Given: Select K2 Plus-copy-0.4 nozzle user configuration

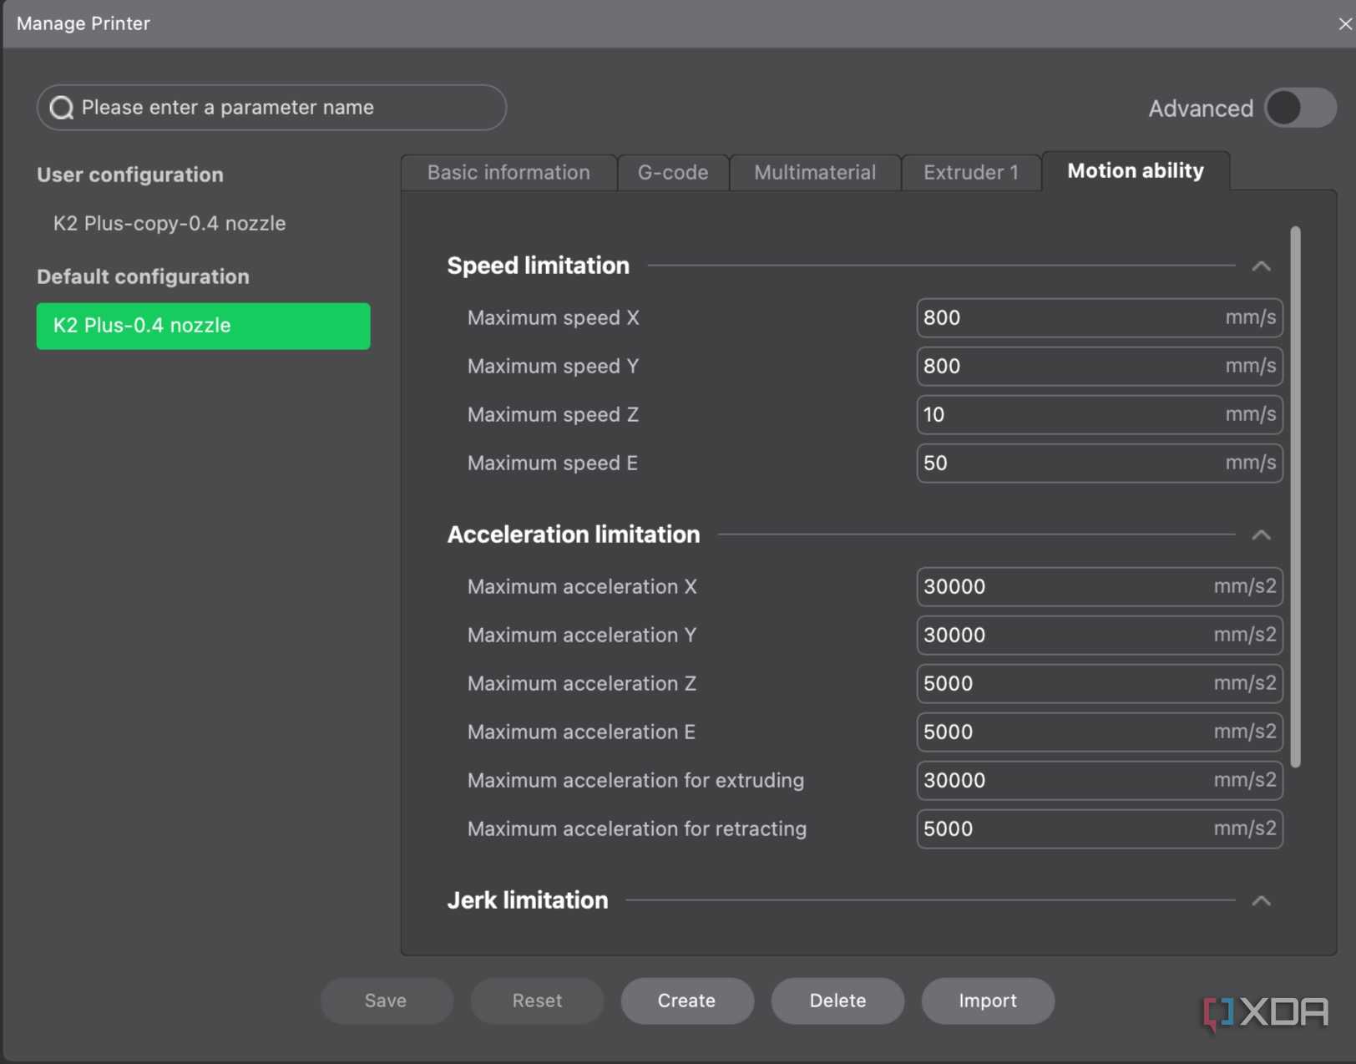Looking at the screenshot, I should coord(169,223).
